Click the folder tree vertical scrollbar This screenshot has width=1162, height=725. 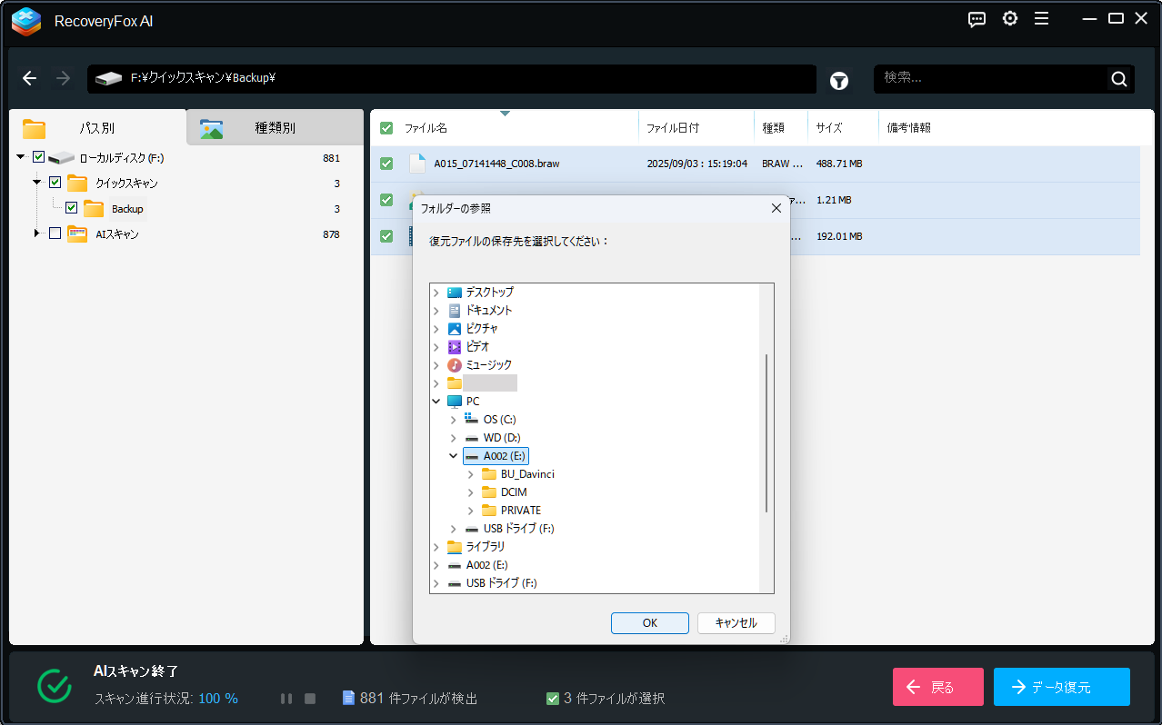[767, 433]
